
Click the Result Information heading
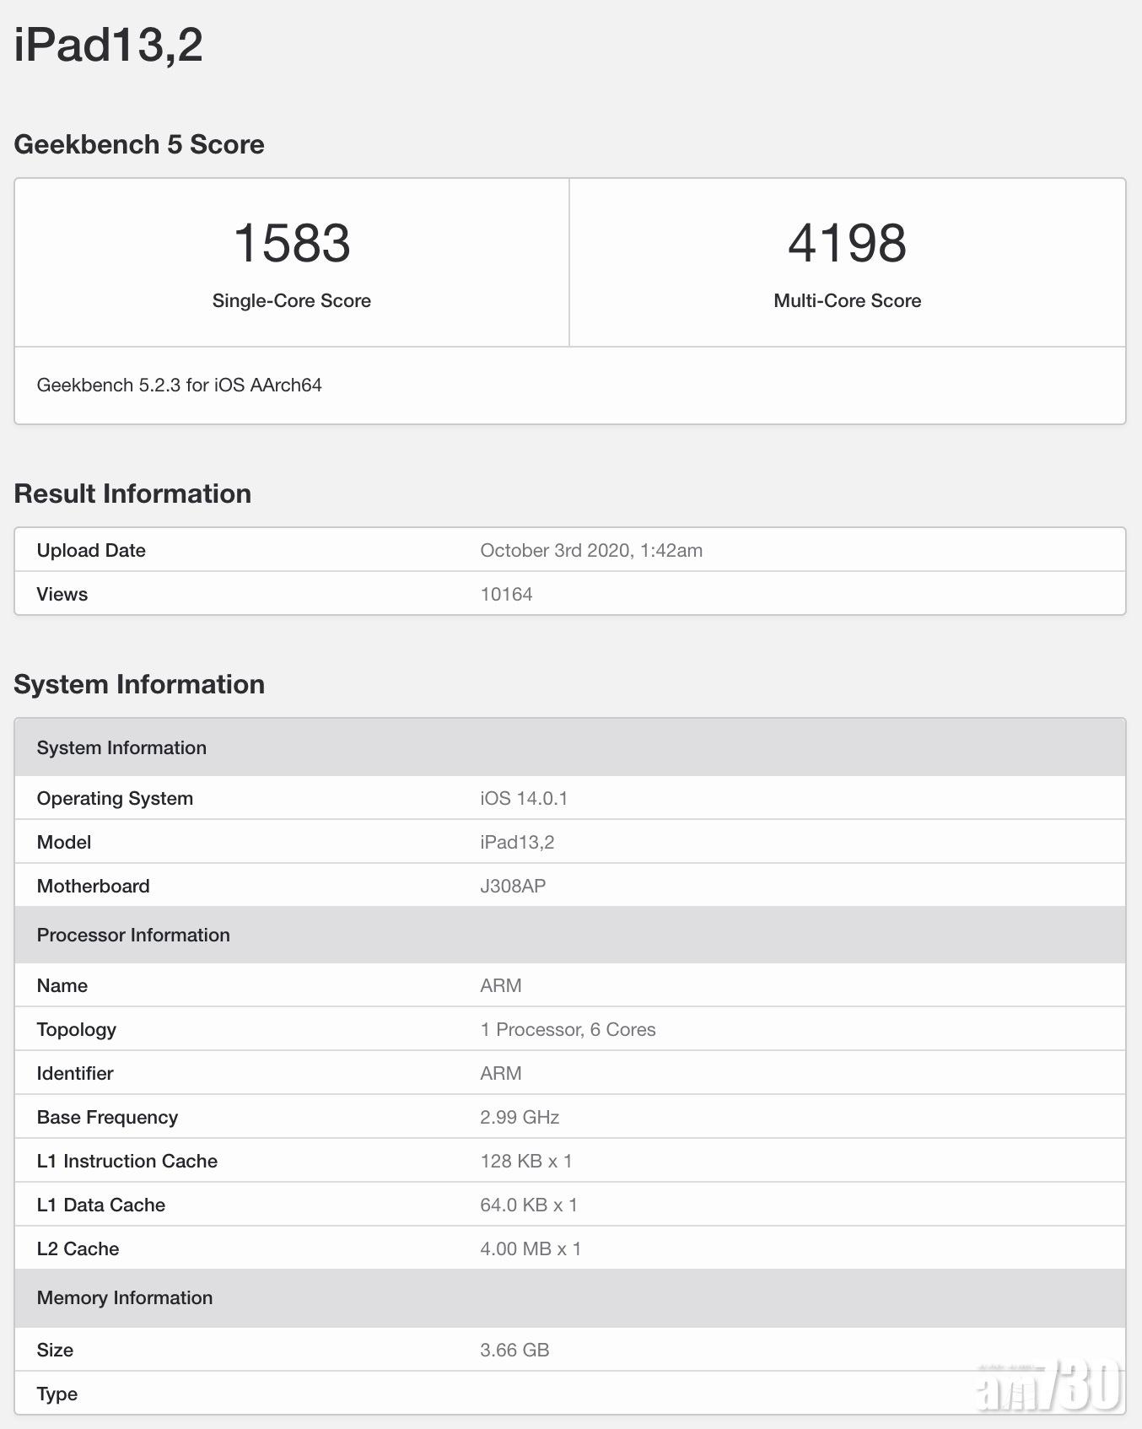(x=132, y=493)
